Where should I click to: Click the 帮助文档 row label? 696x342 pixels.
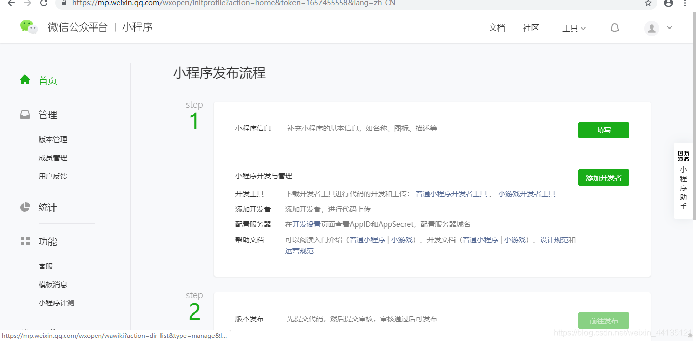point(250,240)
